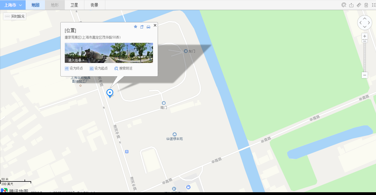The image size is (376, 195).
Task: Click the car route icon in popup
Action: [x=148, y=27]
